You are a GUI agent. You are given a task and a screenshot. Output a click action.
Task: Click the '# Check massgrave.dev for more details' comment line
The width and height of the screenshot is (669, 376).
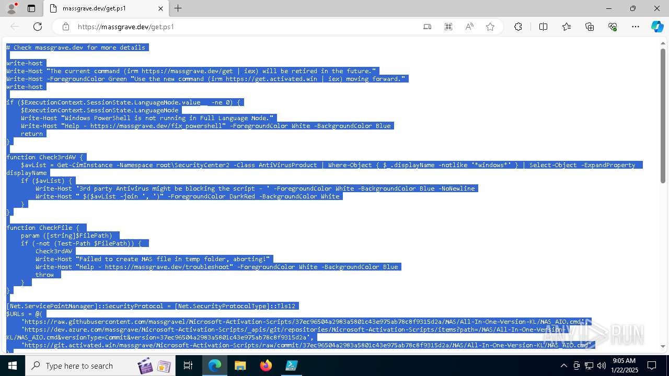pos(76,48)
